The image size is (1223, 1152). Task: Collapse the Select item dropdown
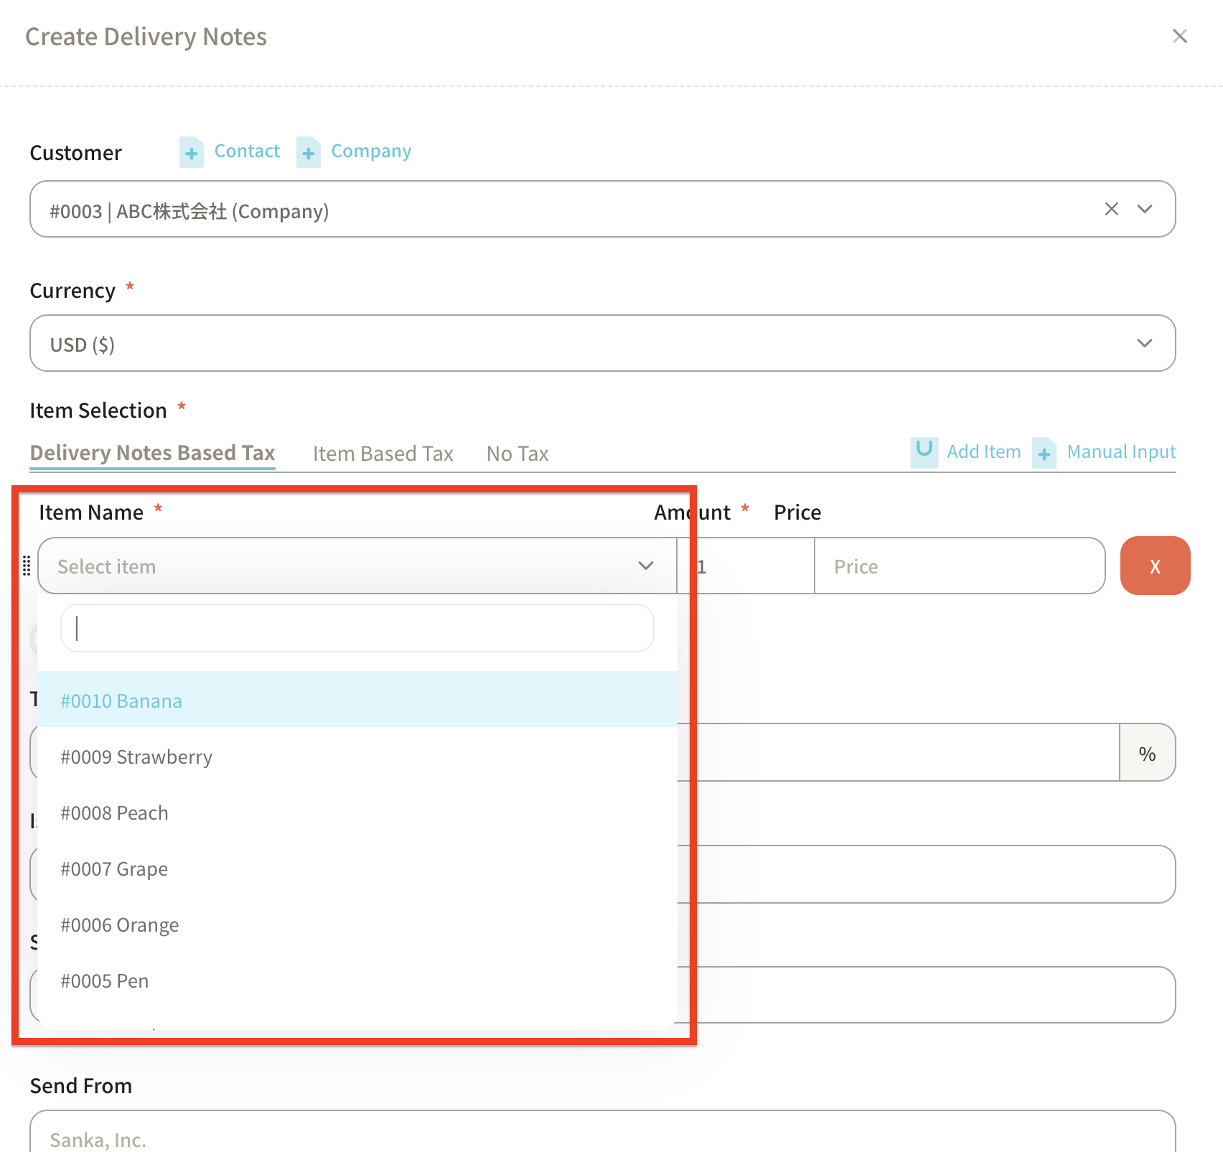pyautogui.click(x=645, y=566)
